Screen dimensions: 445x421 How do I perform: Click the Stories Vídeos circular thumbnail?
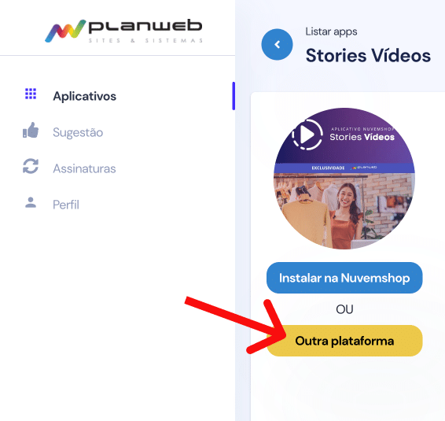point(344,179)
